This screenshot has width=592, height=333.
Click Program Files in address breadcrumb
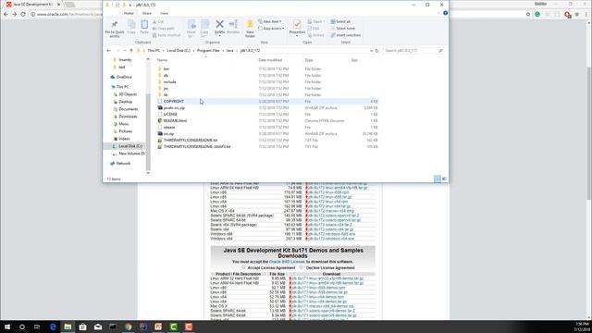click(x=208, y=51)
